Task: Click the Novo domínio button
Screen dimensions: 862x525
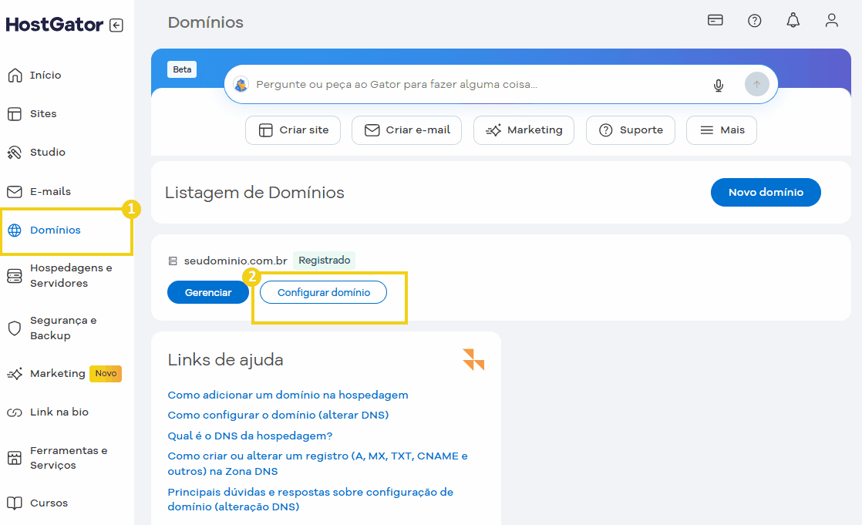Action: tap(765, 192)
